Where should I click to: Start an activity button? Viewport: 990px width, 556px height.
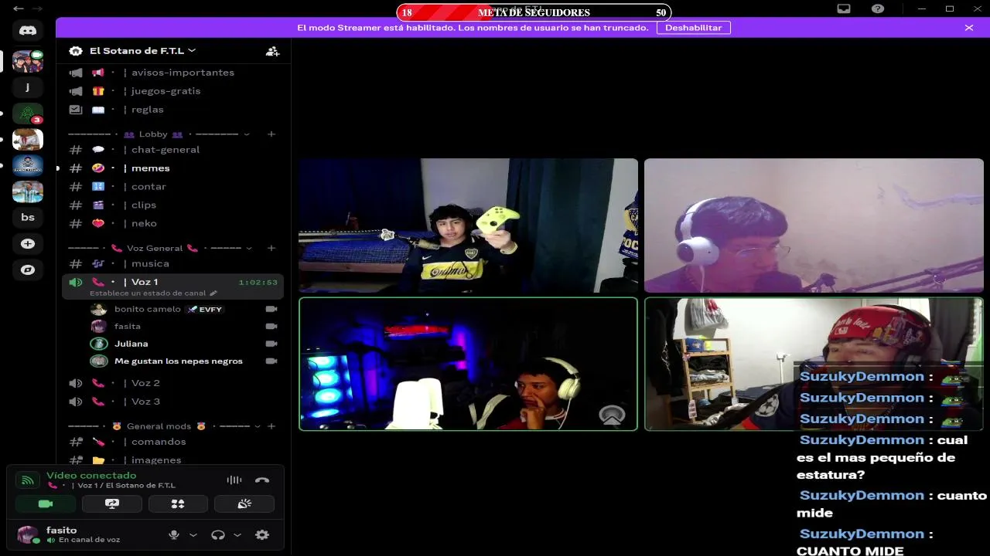click(178, 503)
